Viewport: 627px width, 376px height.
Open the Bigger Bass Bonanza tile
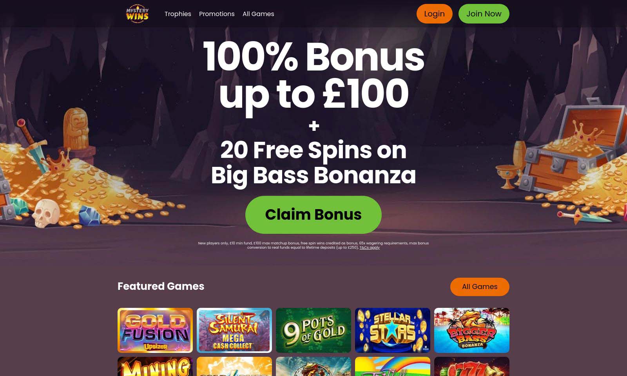coord(472,330)
